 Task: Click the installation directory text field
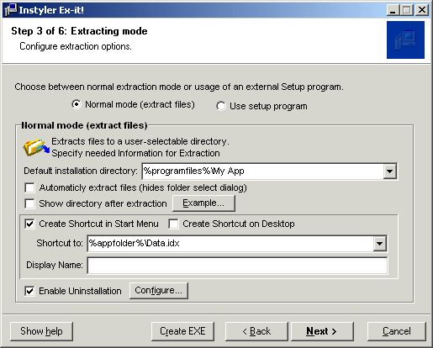point(263,171)
